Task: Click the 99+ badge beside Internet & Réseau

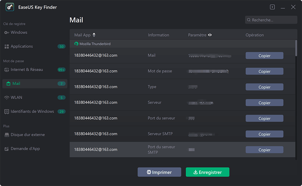Action: pos(61,70)
